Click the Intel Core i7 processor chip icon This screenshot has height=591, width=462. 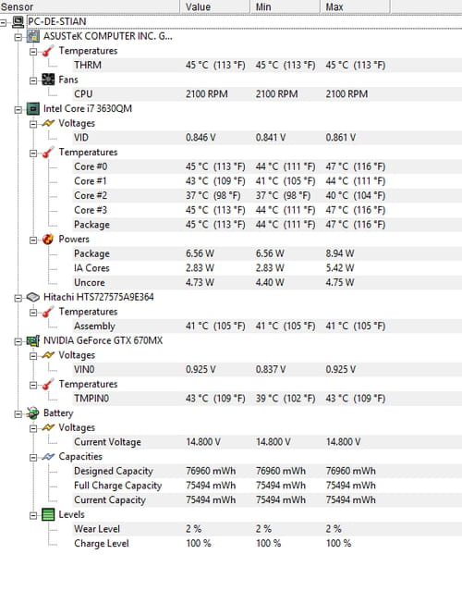coord(33,109)
